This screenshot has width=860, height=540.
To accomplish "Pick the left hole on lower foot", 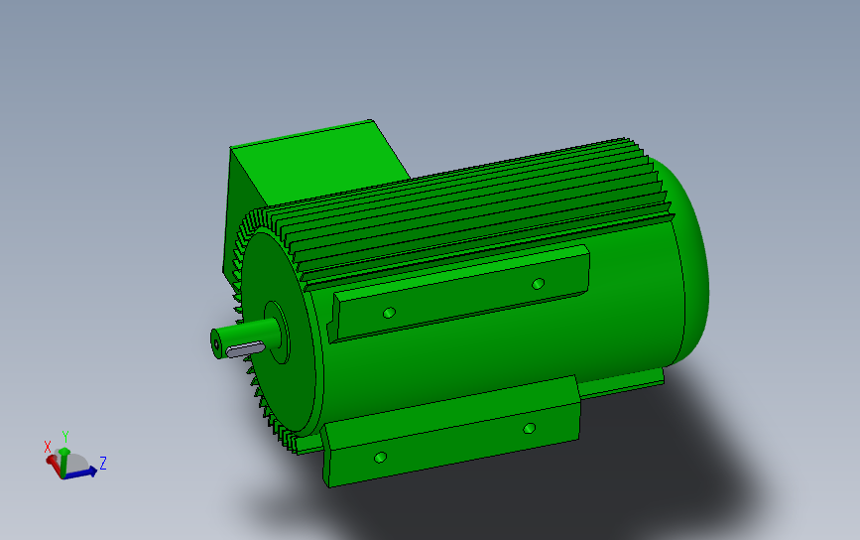I will click(x=380, y=458).
